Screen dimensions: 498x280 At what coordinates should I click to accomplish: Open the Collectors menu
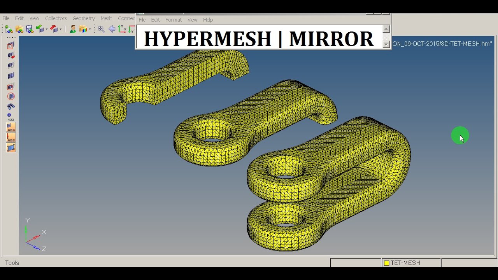coord(56,18)
